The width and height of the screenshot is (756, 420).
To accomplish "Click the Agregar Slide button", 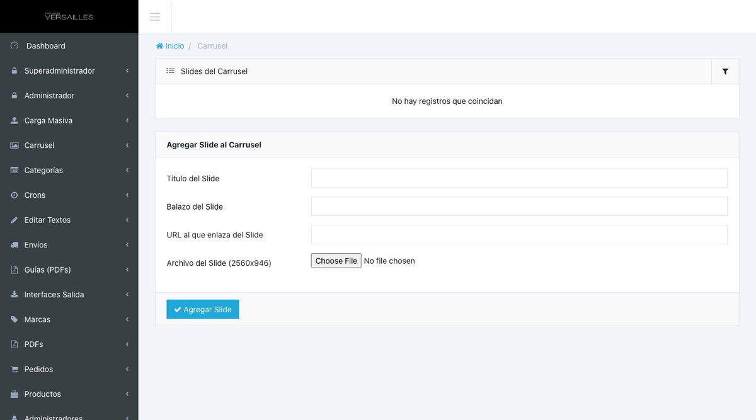I will pos(203,309).
